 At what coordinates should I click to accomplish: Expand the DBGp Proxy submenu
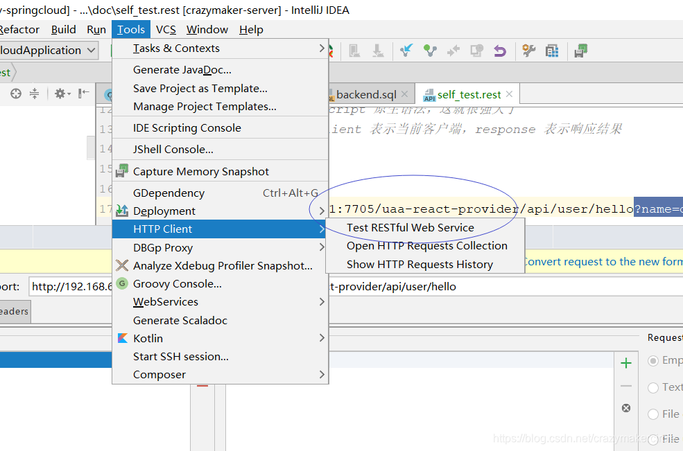point(220,248)
